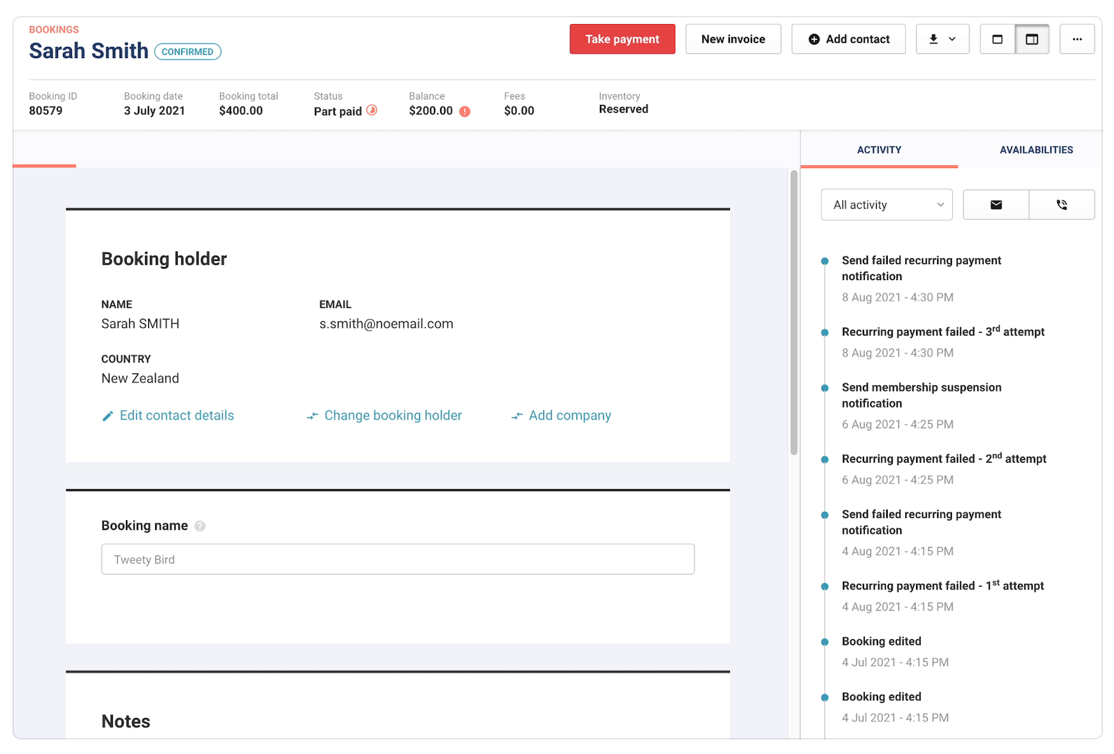1114x754 pixels.
Task: Click the balance warning alert icon
Action: click(x=465, y=111)
